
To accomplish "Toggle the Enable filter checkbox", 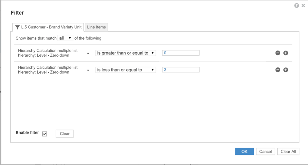I will [45, 134].
